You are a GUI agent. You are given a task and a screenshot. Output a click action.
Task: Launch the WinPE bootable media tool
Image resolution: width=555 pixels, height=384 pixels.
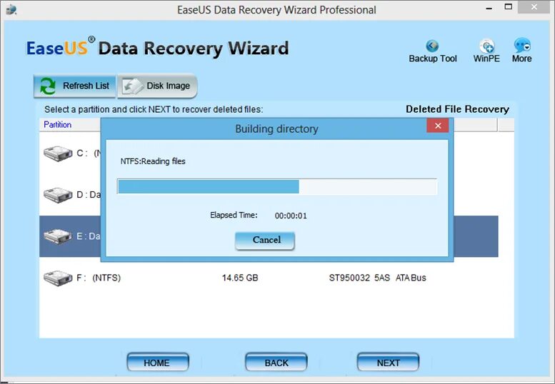click(x=486, y=51)
